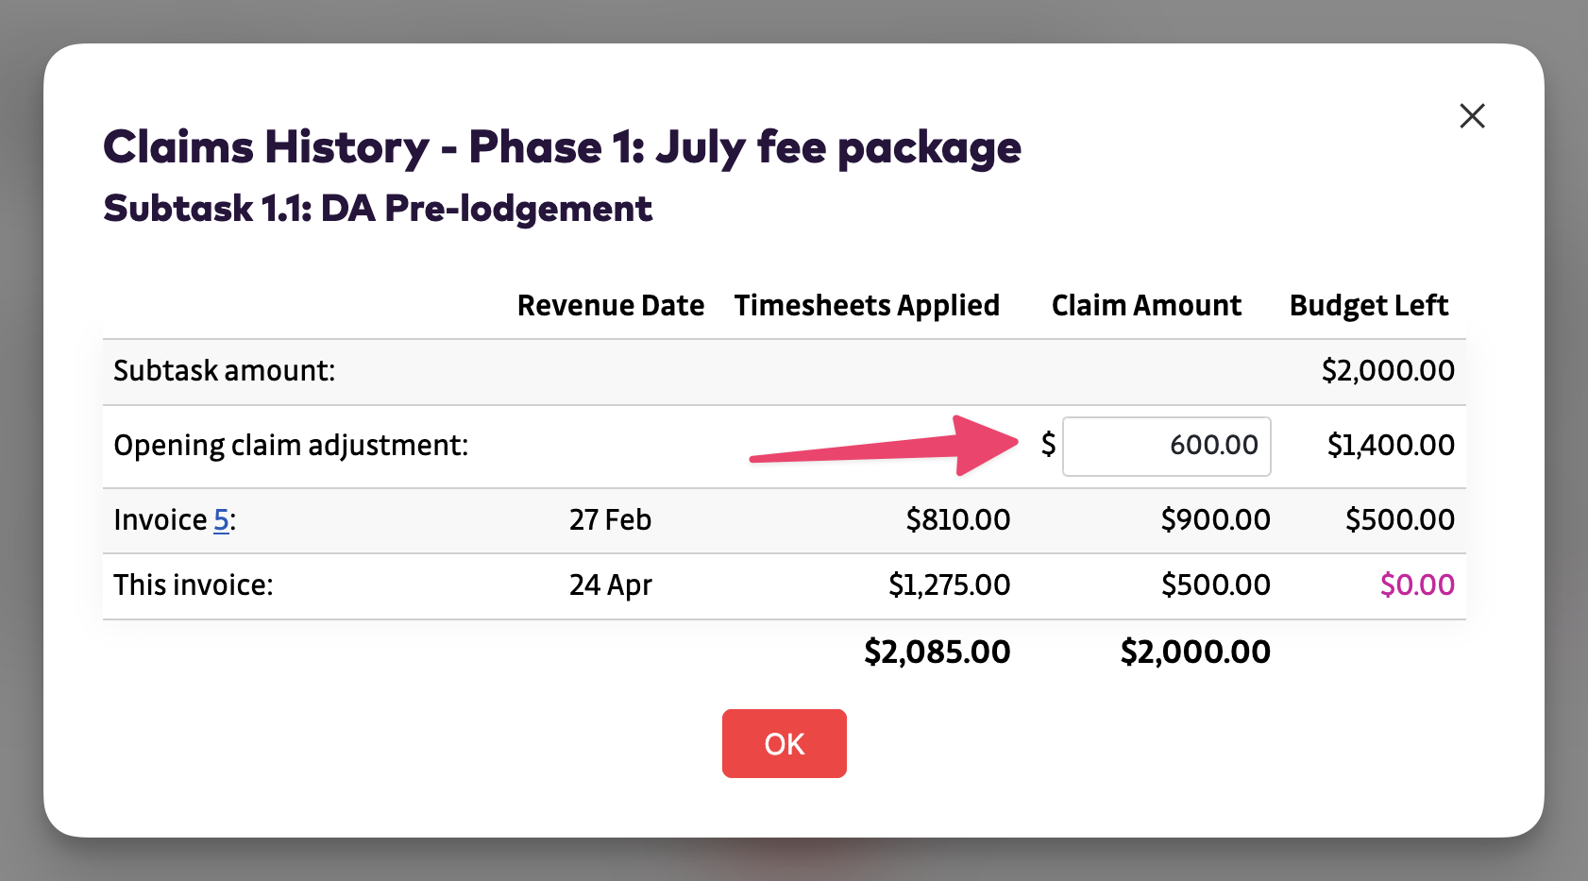Image resolution: width=1588 pixels, height=881 pixels.
Task: Click the $810.00 timesheets applied value
Action: tap(957, 519)
